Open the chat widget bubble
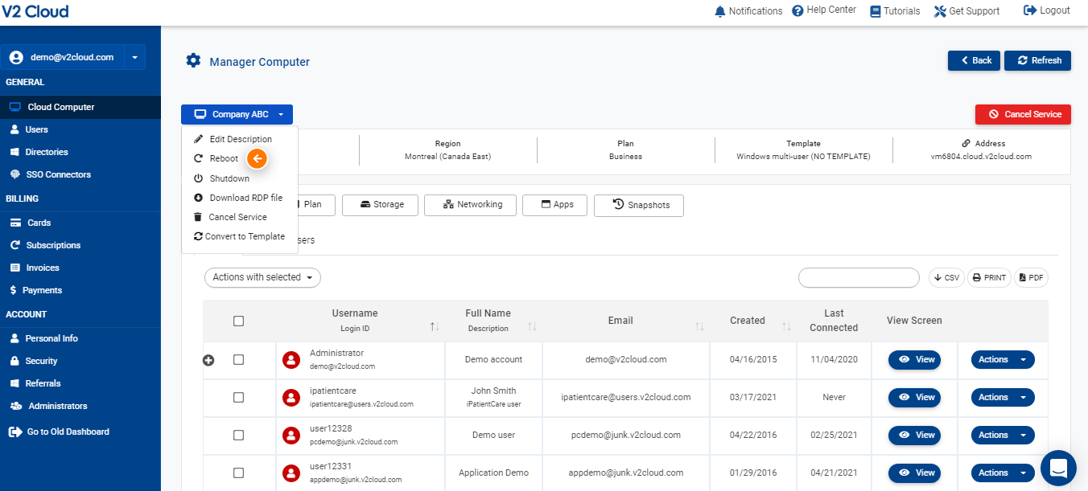1088x491 pixels. tap(1058, 468)
